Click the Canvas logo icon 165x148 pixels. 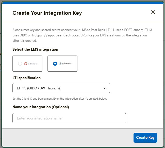[26, 64]
